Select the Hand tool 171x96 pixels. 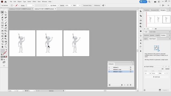pyautogui.click(x=2, y=47)
